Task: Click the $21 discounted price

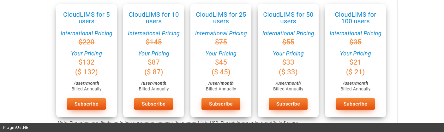Action: click(x=355, y=62)
